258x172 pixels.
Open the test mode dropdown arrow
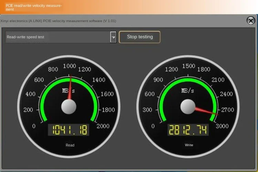pos(113,37)
